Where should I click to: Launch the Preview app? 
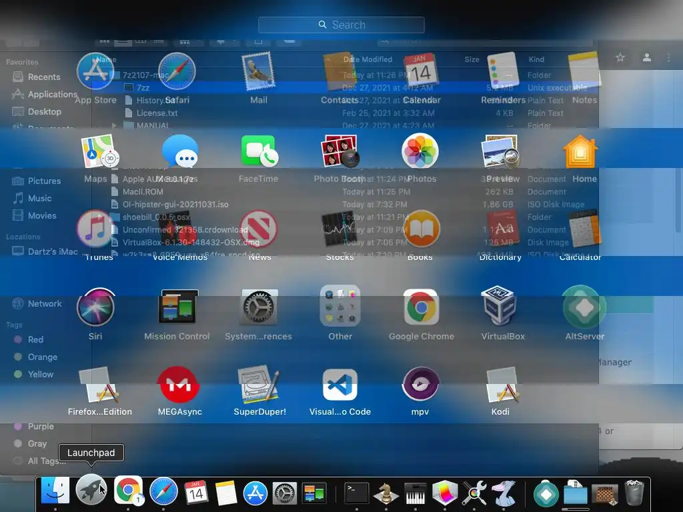click(500, 151)
